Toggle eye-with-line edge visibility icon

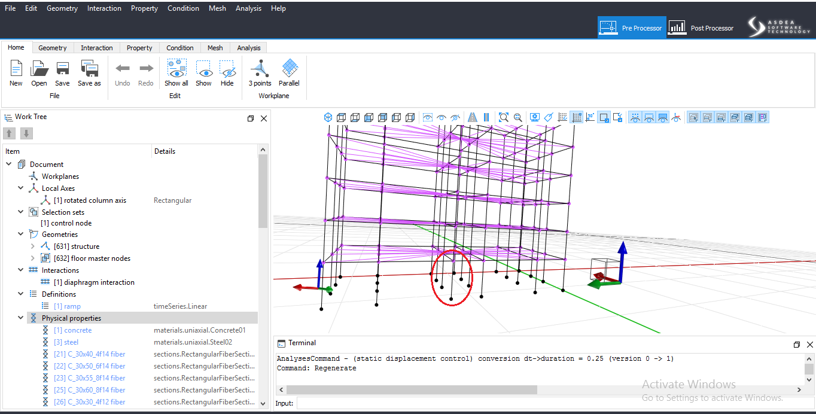(649, 117)
